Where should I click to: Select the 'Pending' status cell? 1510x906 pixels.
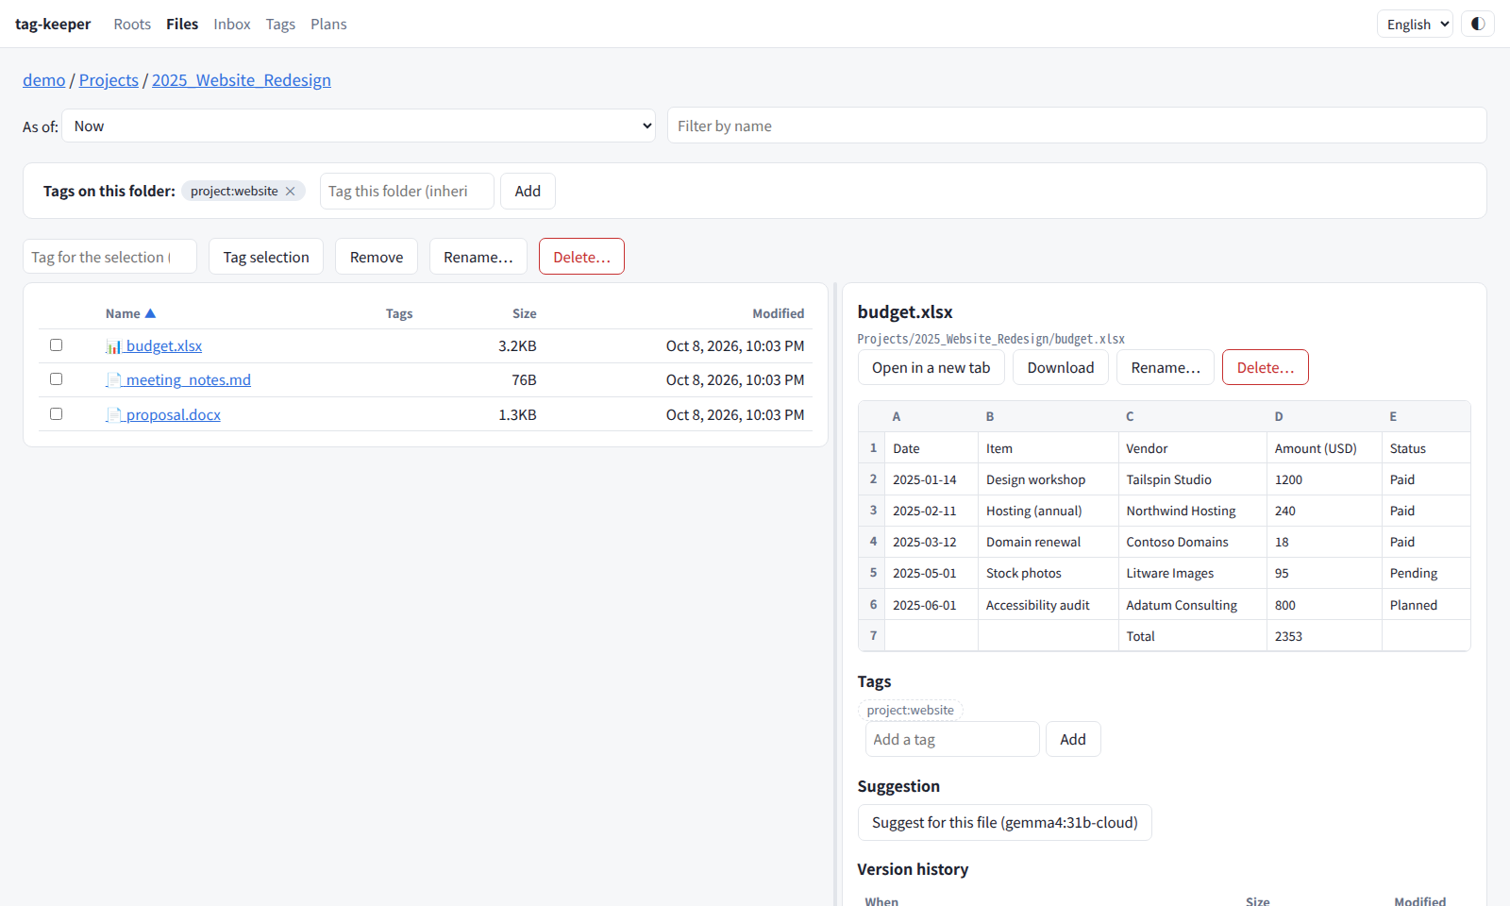coord(1426,573)
